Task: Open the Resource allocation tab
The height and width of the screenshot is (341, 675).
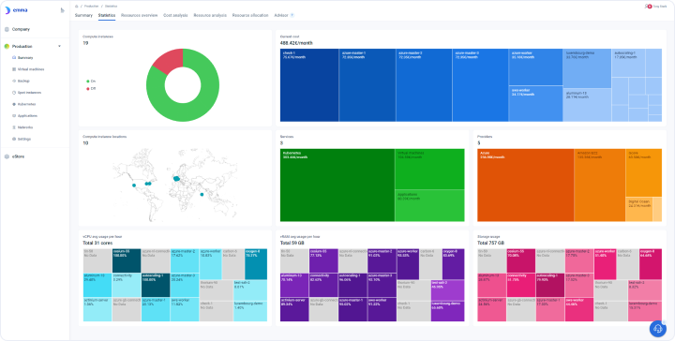Action: pyautogui.click(x=250, y=15)
